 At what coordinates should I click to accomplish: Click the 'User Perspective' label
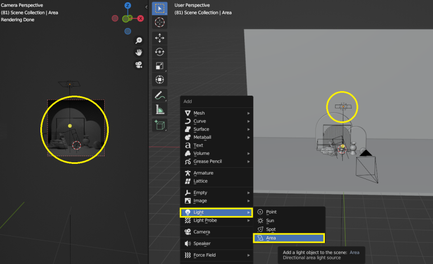(192, 5)
